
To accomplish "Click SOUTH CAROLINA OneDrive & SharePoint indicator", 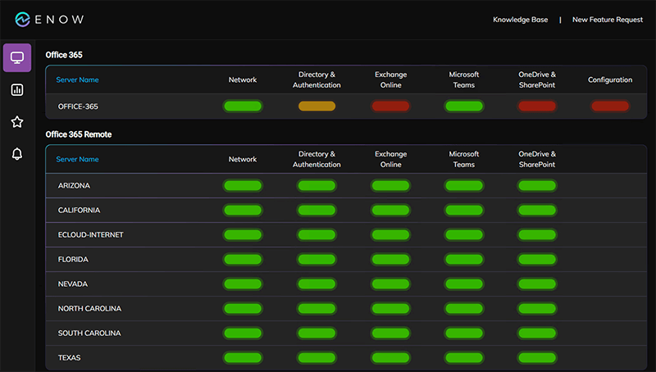I will pyautogui.click(x=537, y=333).
